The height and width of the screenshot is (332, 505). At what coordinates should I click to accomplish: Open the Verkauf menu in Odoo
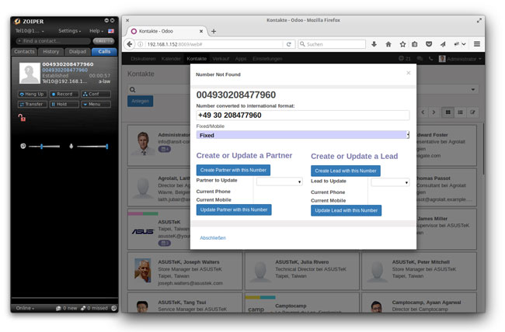[221, 58]
